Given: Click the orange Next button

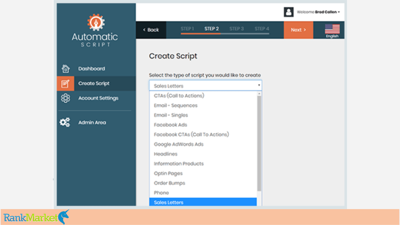Looking at the screenshot, I should 298,30.
